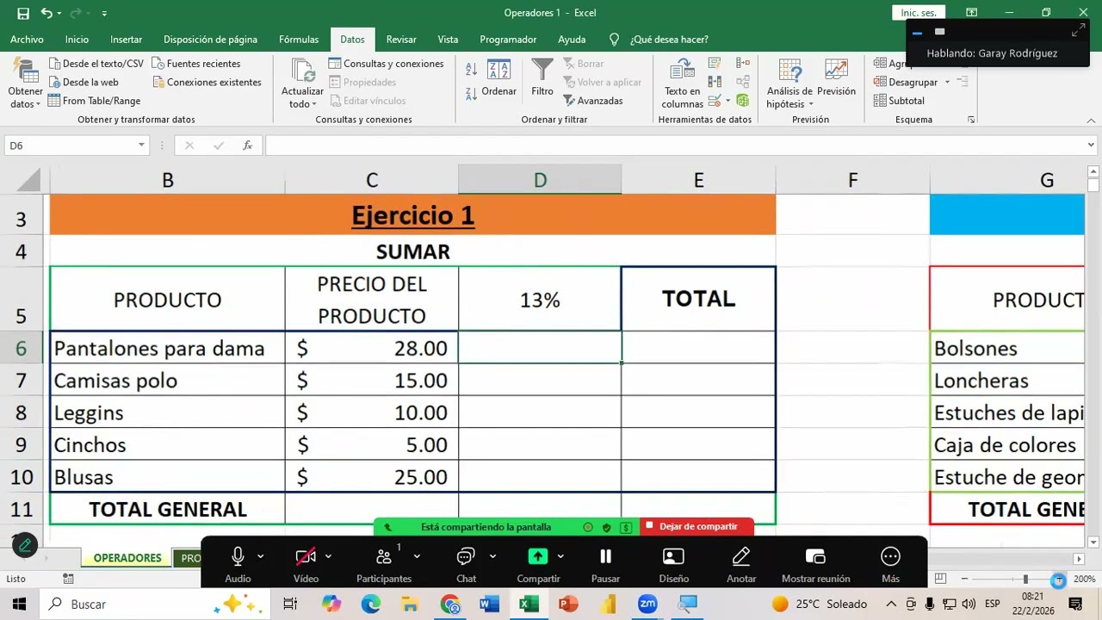
Task: Switch to the Insertar ribbon tab
Action: point(126,40)
